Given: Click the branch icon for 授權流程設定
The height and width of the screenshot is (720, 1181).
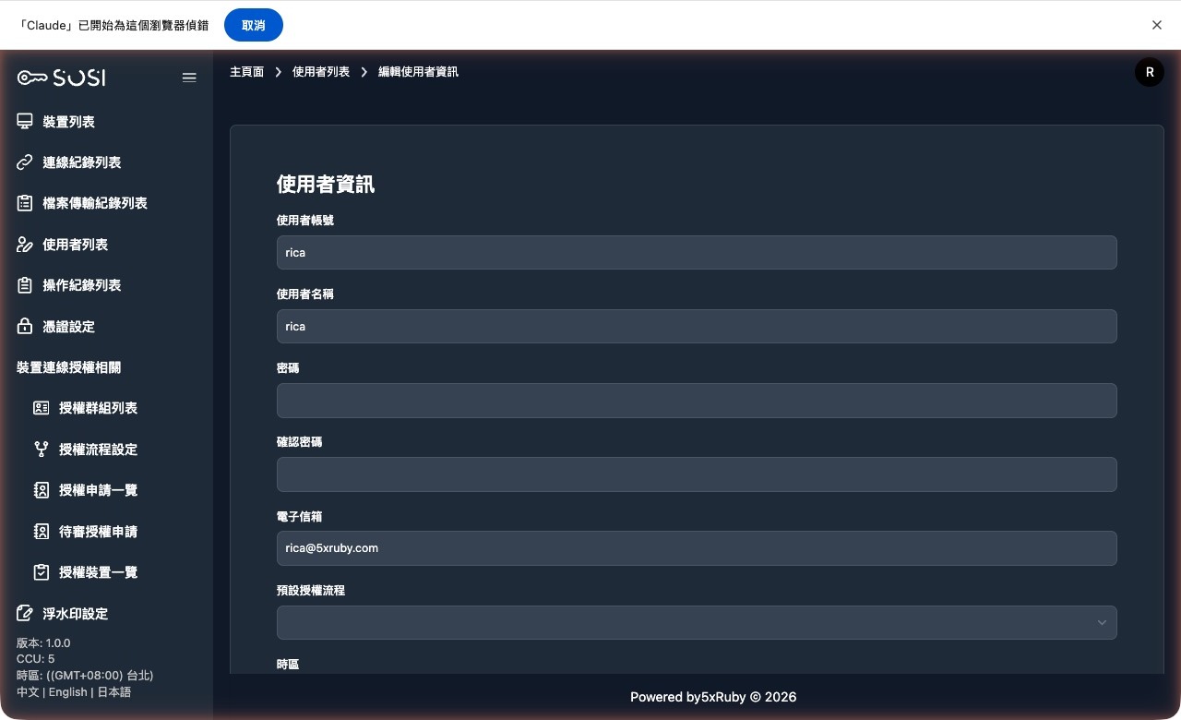Looking at the screenshot, I should [x=41, y=450].
